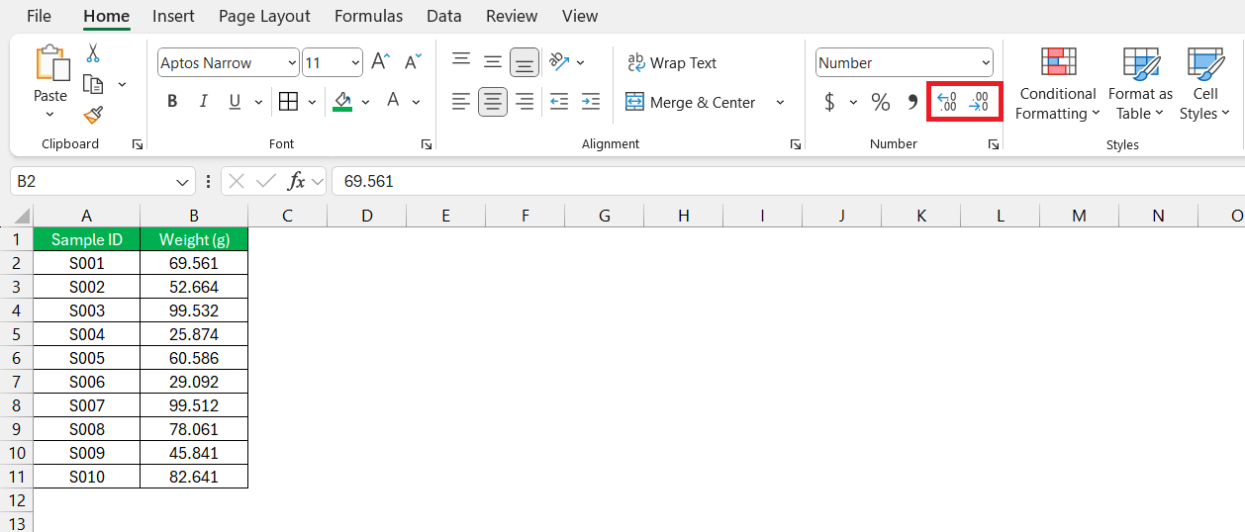Apply the Borders icon

[289, 102]
